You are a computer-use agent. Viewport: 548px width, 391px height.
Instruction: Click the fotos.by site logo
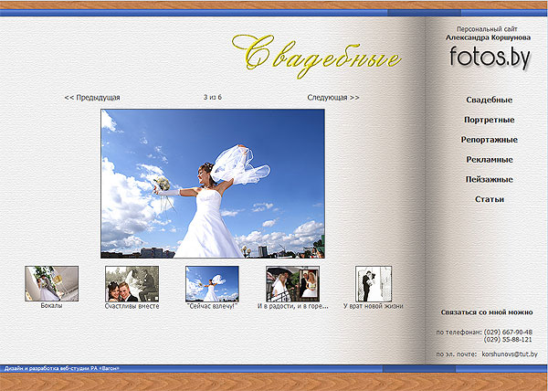click(490, 57)
